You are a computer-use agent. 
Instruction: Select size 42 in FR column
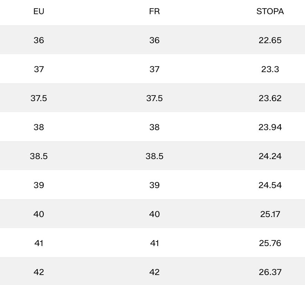point(154,272)
